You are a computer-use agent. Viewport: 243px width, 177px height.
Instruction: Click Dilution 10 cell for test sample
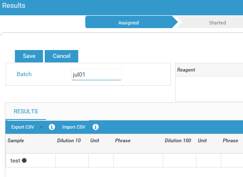click(72, 160)
